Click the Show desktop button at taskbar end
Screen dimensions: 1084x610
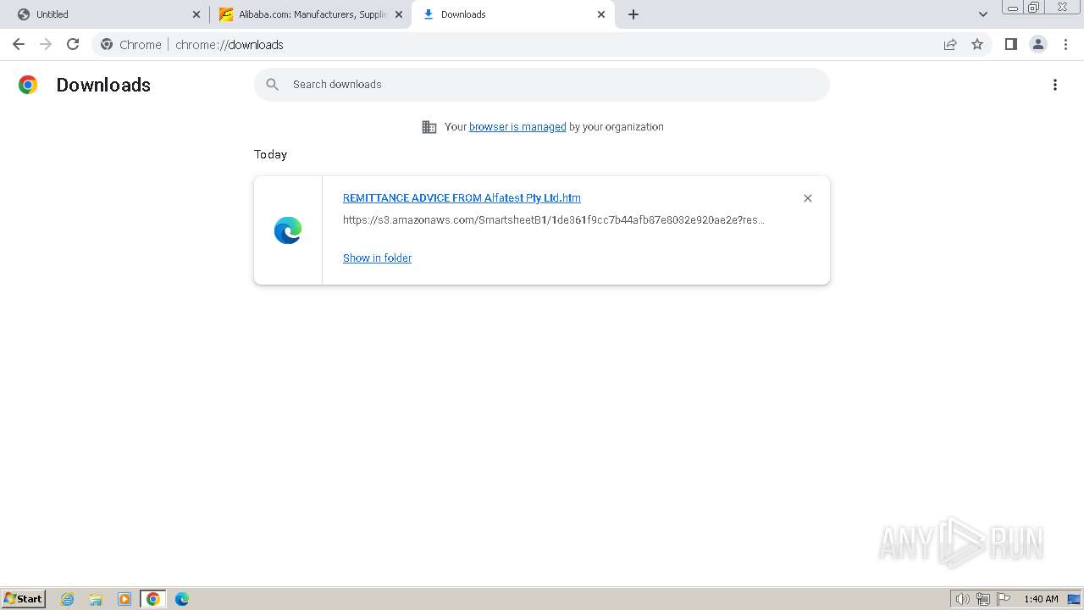[1074, 599]
